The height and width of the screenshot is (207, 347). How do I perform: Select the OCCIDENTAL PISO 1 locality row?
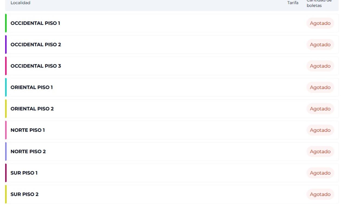(x=35, y=23)
